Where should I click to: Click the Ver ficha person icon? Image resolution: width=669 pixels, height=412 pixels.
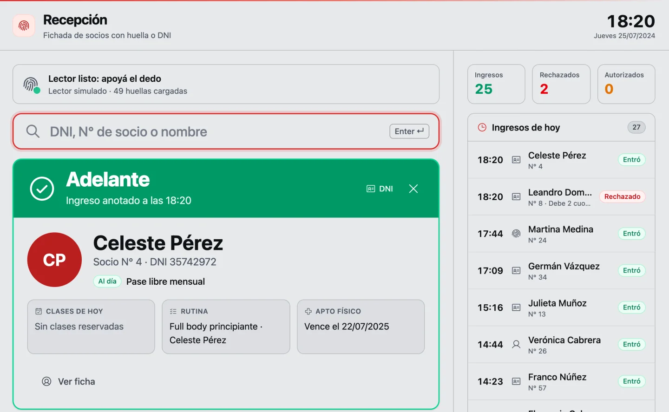pyautogui.click(x=46, y=381)
